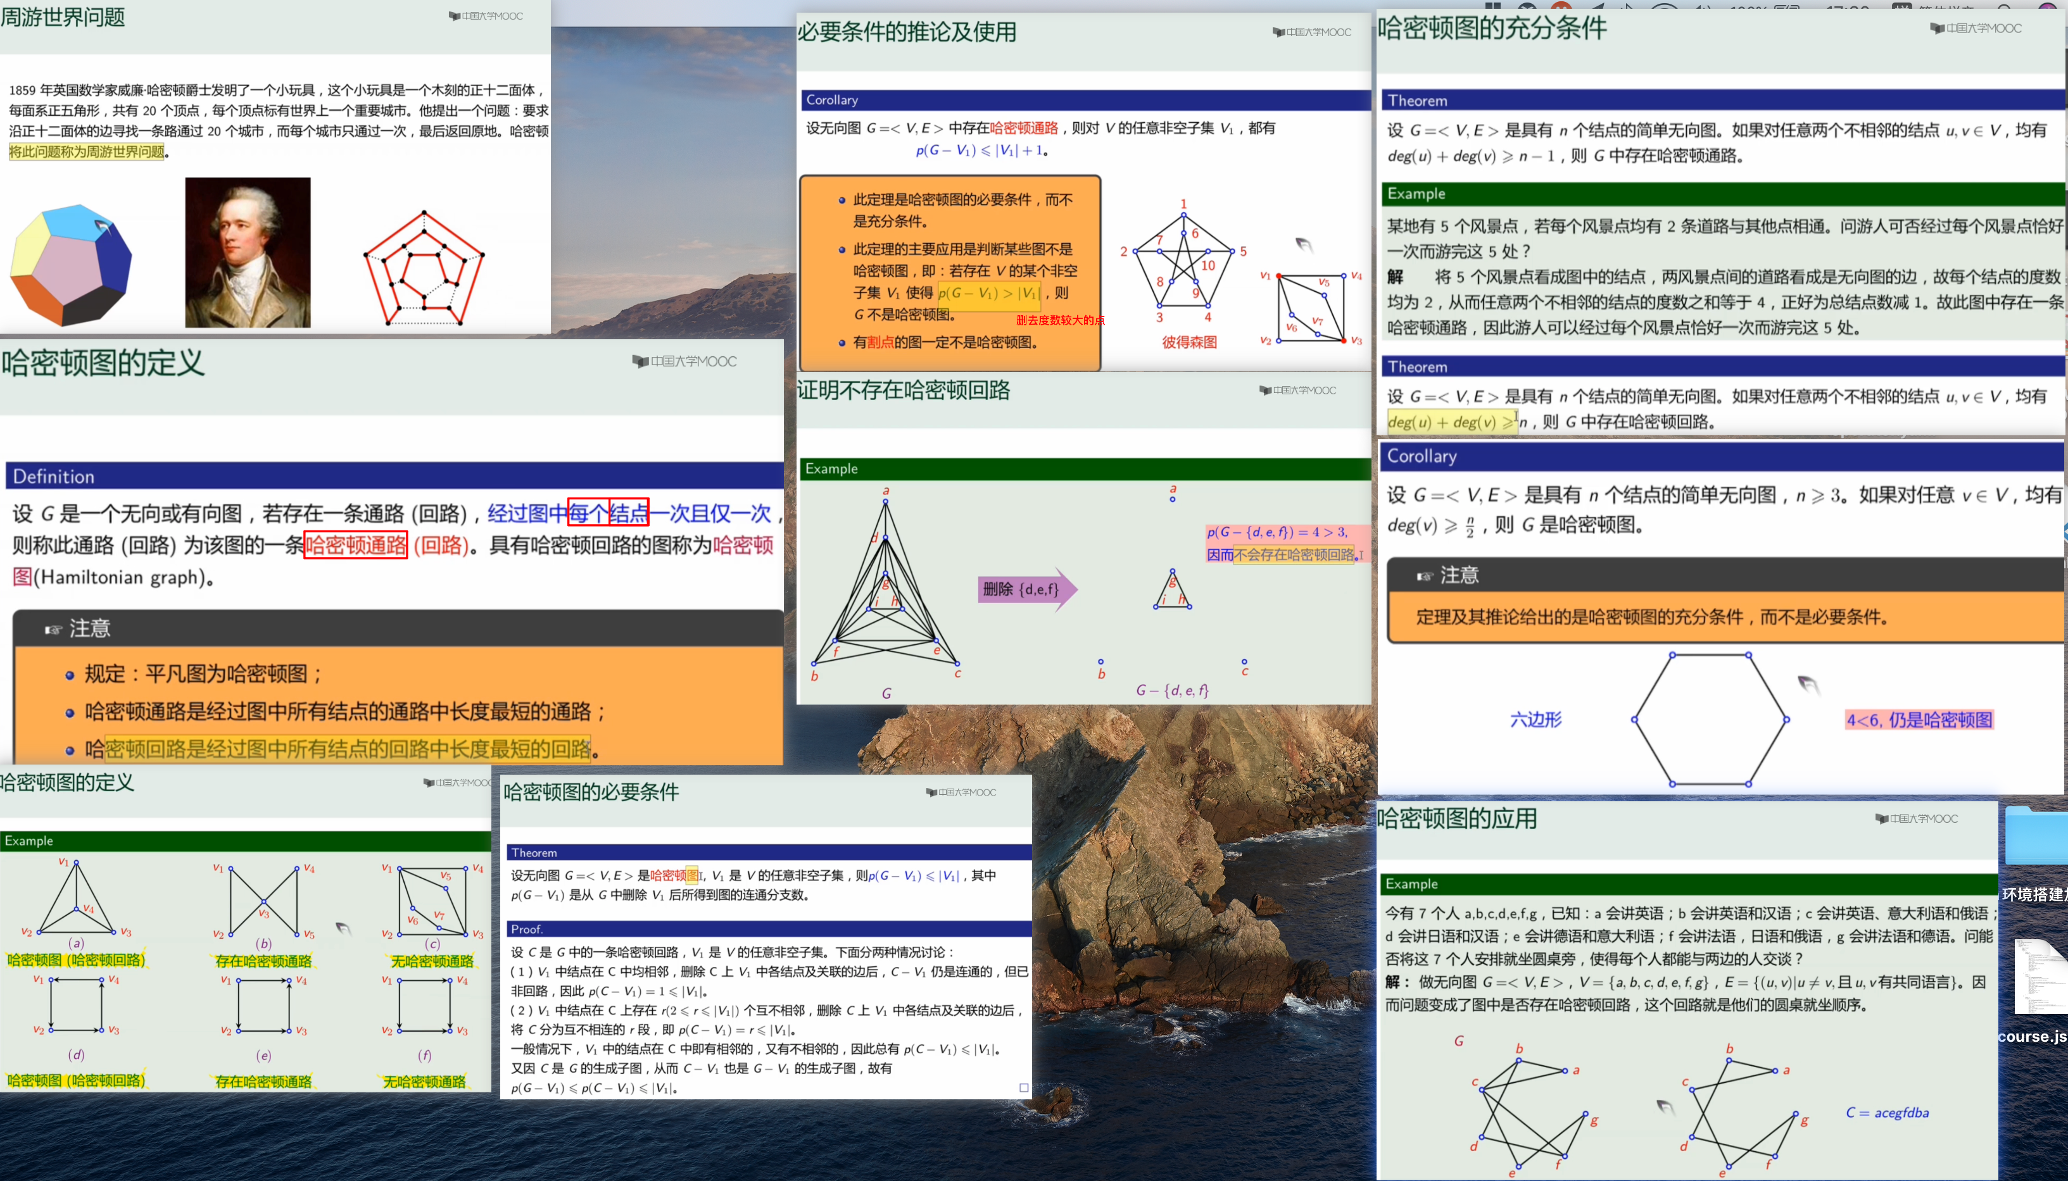Click the hand icon in the Corollary 注意 box
2068x1181 pixels.
(1425, 576)
